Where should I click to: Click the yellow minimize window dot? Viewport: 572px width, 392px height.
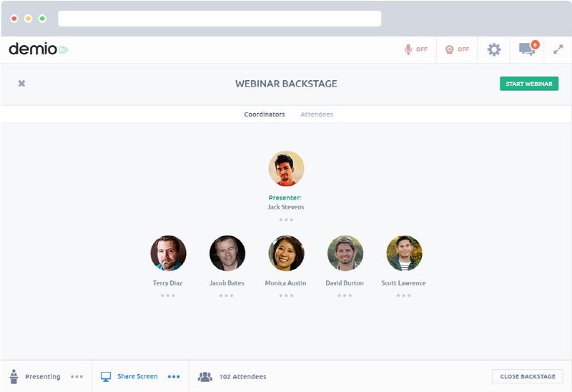[28, 19]
